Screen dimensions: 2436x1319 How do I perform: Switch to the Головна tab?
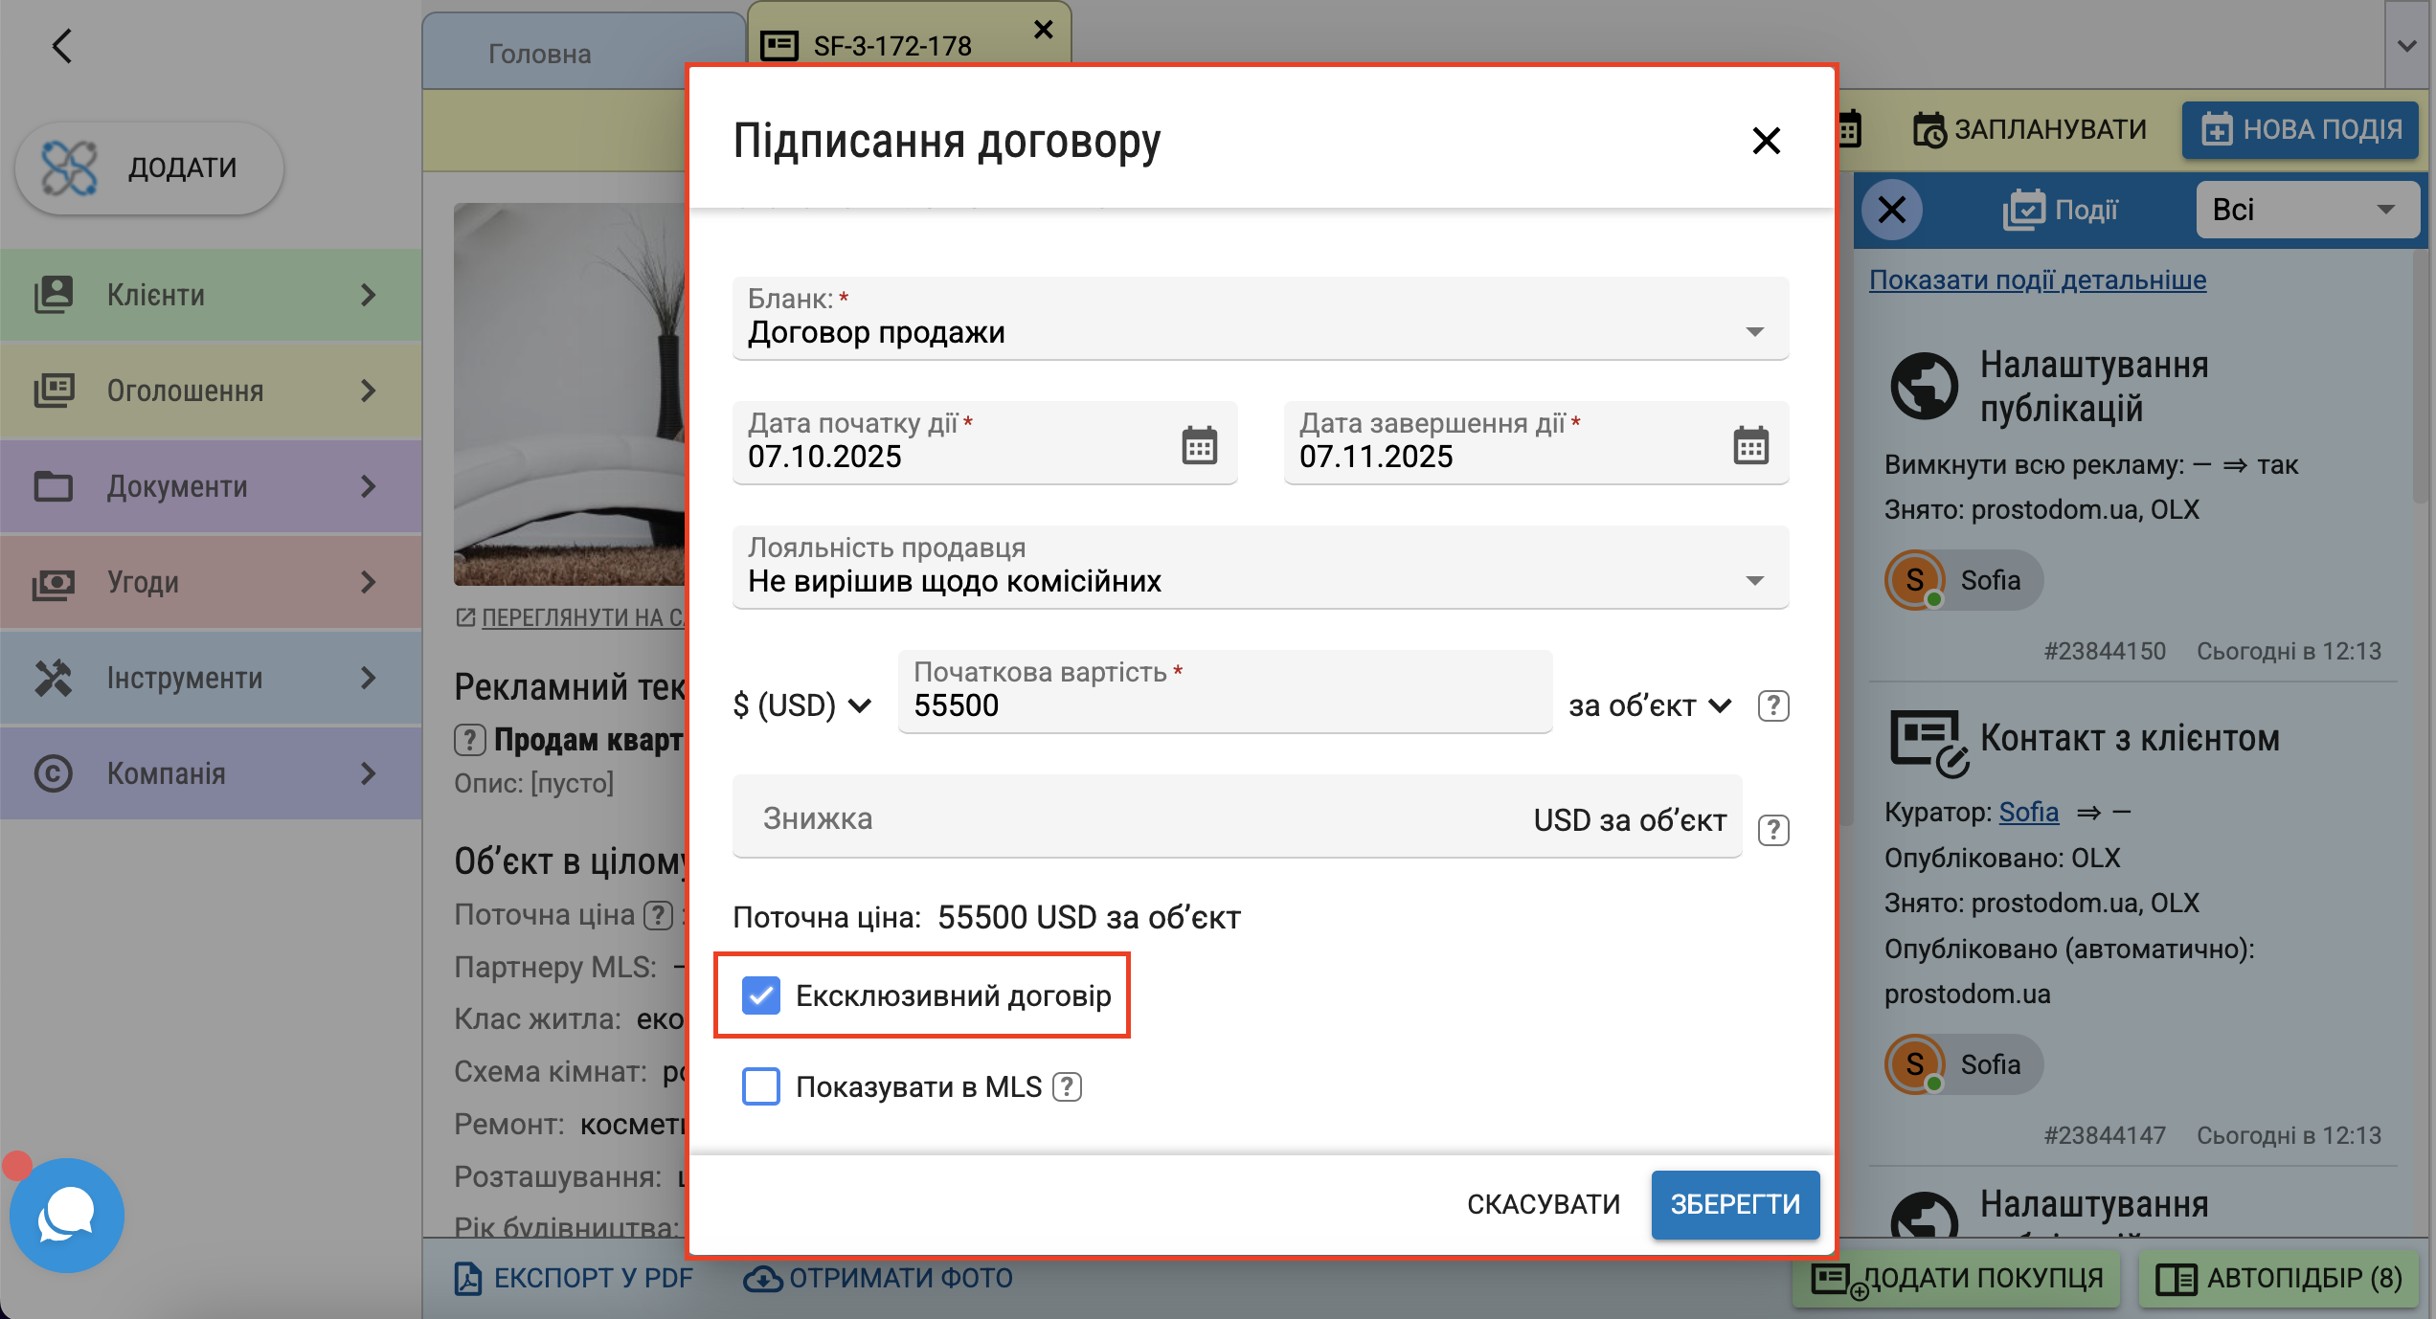click(539, 54)
